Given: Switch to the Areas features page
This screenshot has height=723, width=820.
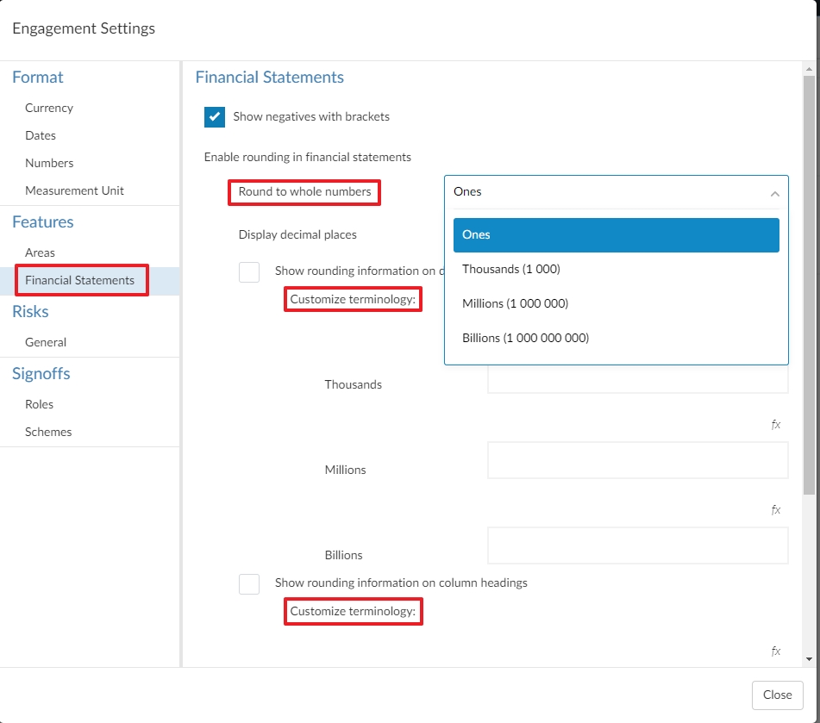Looking at the screenshot, I should click(x=40, y=253).
